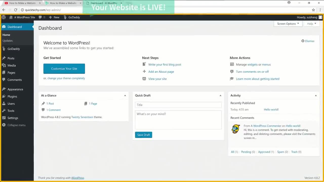
Task: Expand the Screen Options dropdown
Action: coord(288,24)
